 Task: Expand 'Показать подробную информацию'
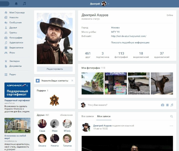tap(130, 43)
